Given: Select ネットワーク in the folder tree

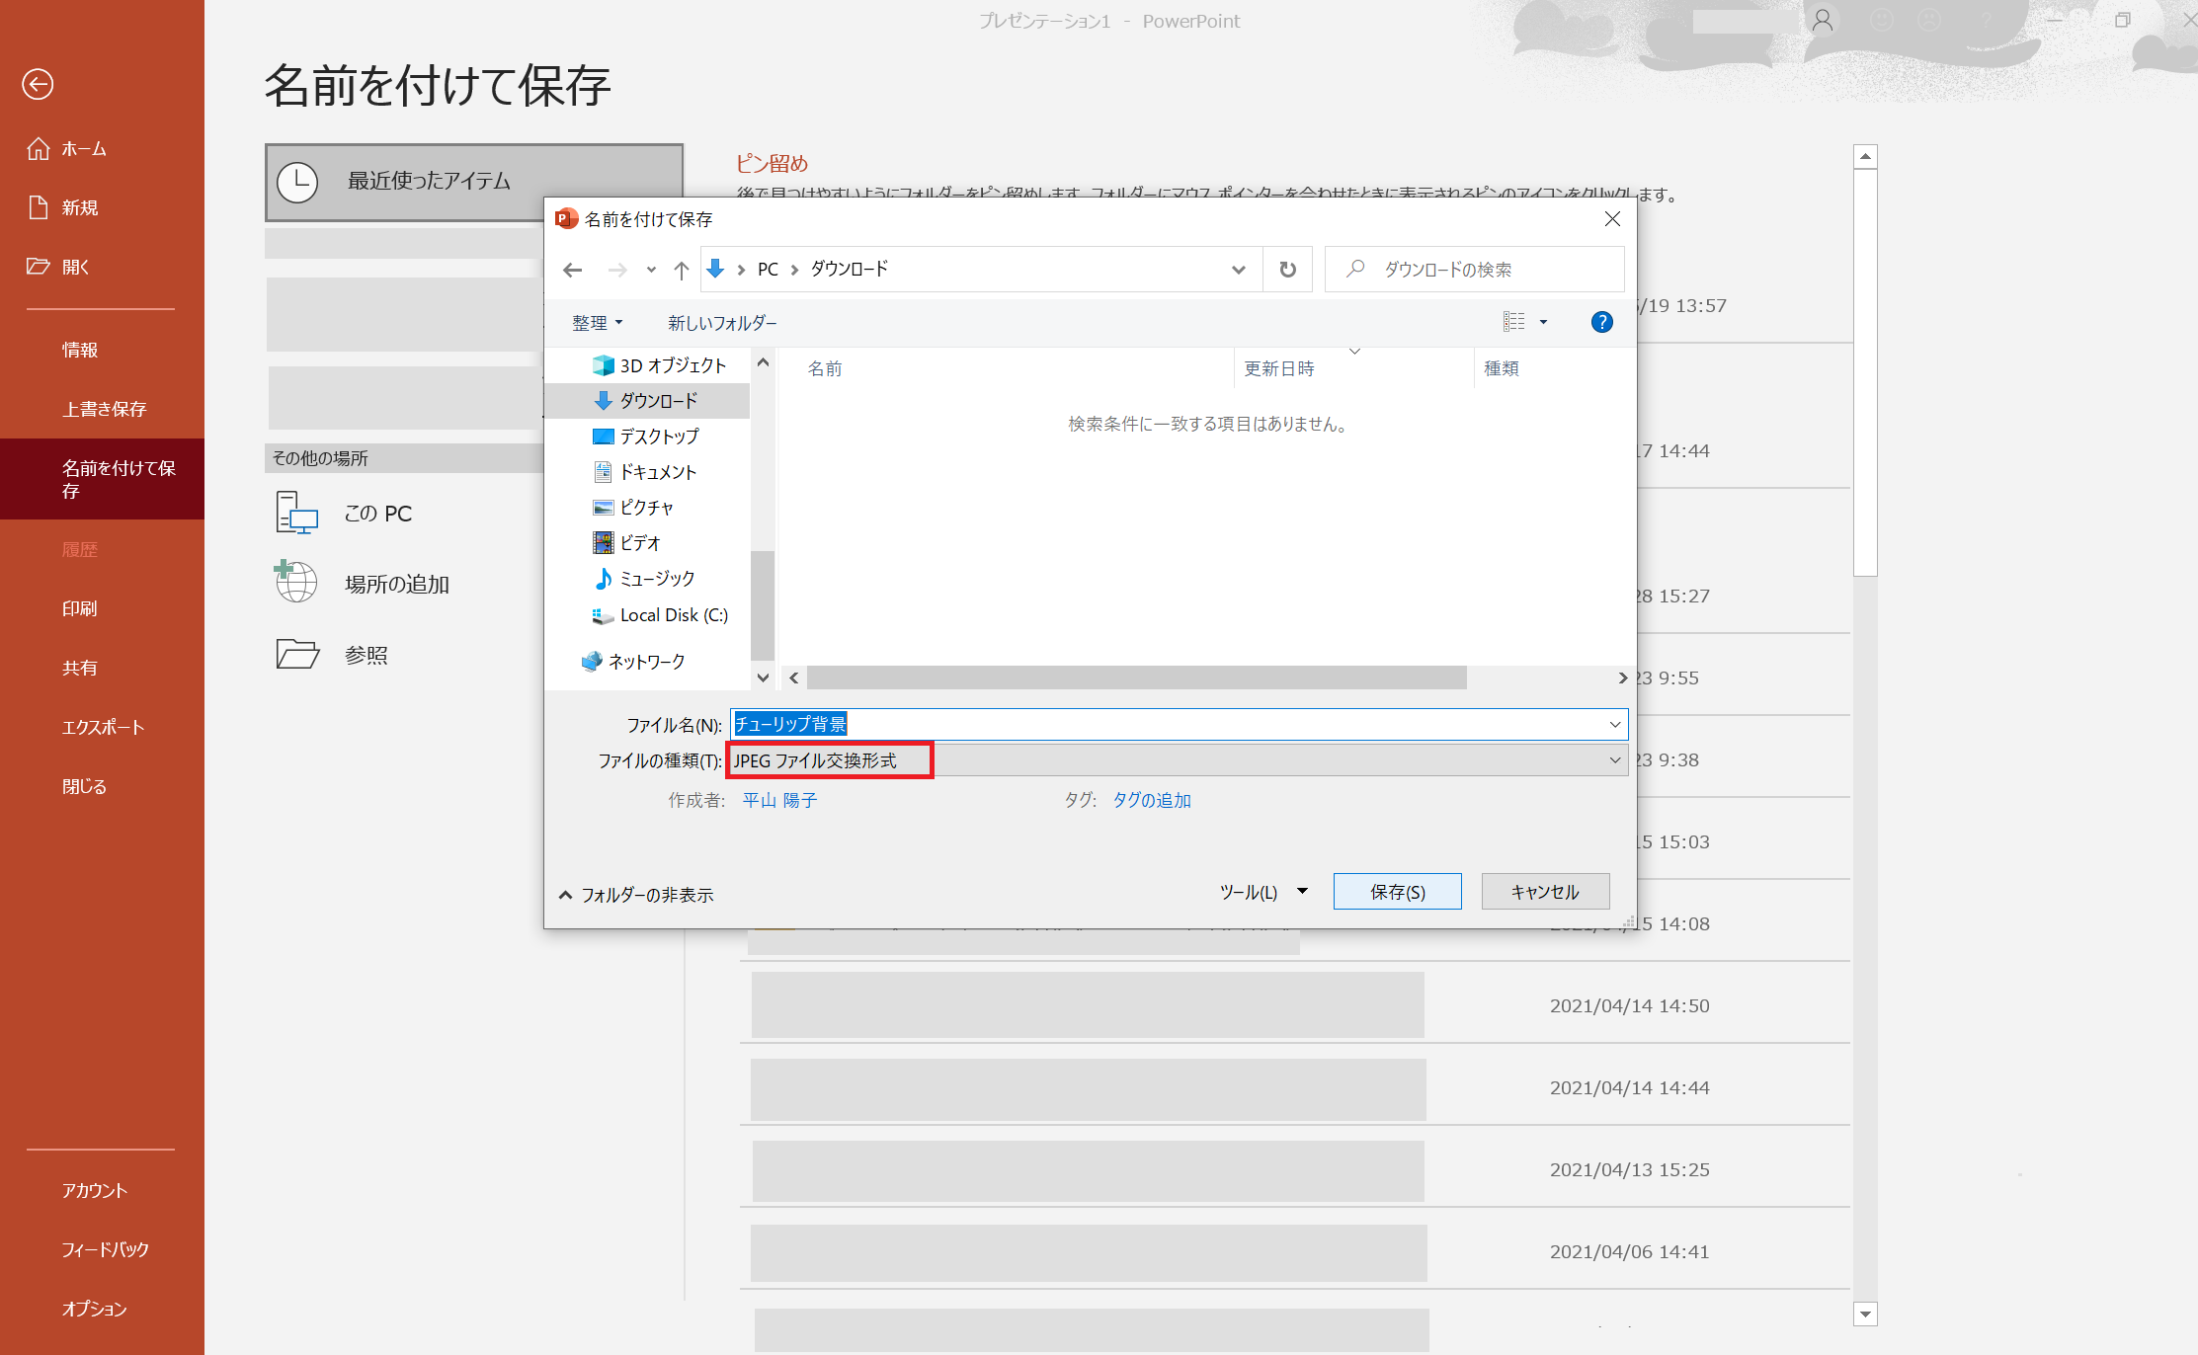Looking at the screenshot, I should coord(633,662).
